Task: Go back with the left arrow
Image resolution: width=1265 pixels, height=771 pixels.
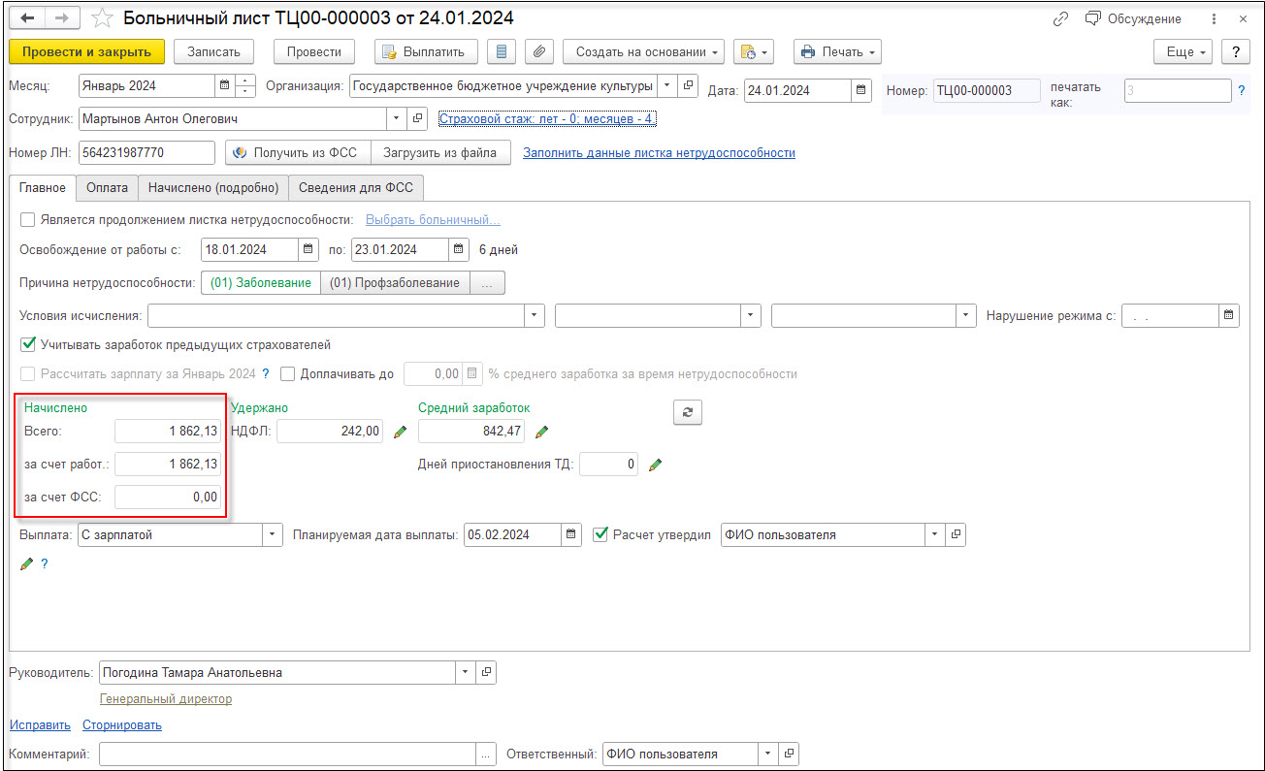Action: (x=28, y=18)
